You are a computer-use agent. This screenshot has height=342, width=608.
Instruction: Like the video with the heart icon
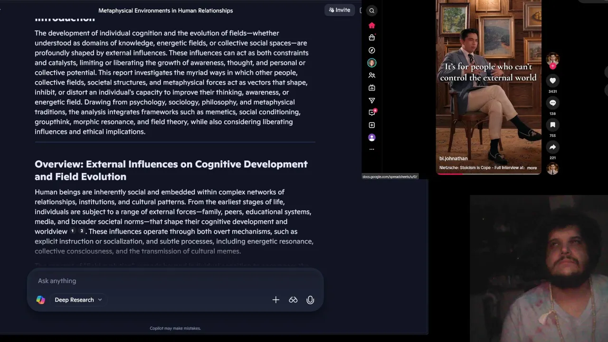tap(552, 81)
